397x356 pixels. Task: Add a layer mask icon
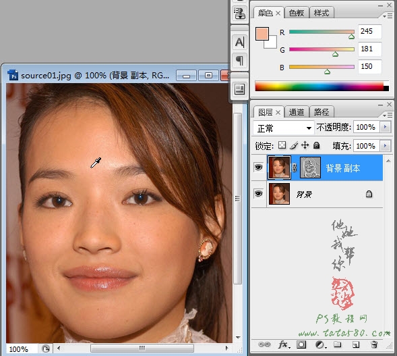301,345
